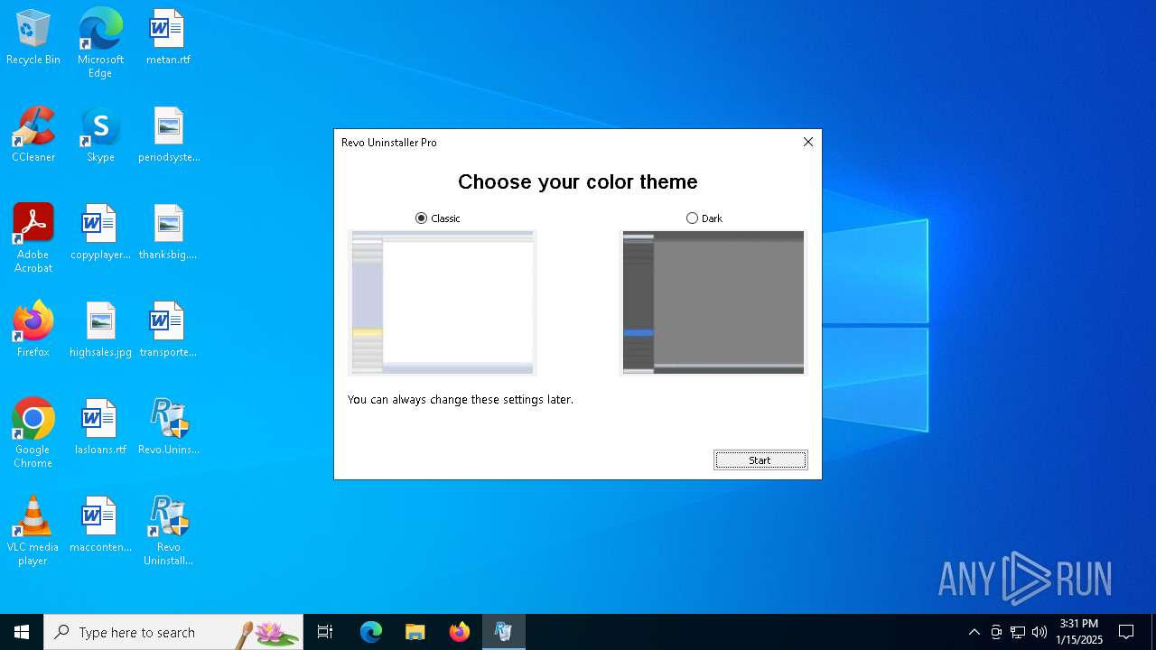The width and height of the screenshot is (1156, 650).
Task: Click the Revo Uninstaller taskbar button
Action: [504, 632]
